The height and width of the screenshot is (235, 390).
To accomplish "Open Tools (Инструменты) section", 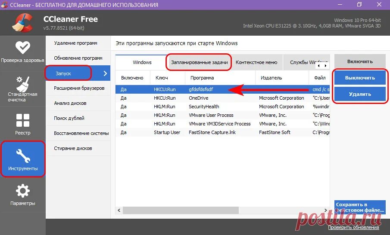I will [23, 159].
